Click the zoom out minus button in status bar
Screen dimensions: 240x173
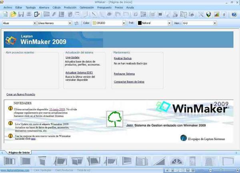coord(211,170)
